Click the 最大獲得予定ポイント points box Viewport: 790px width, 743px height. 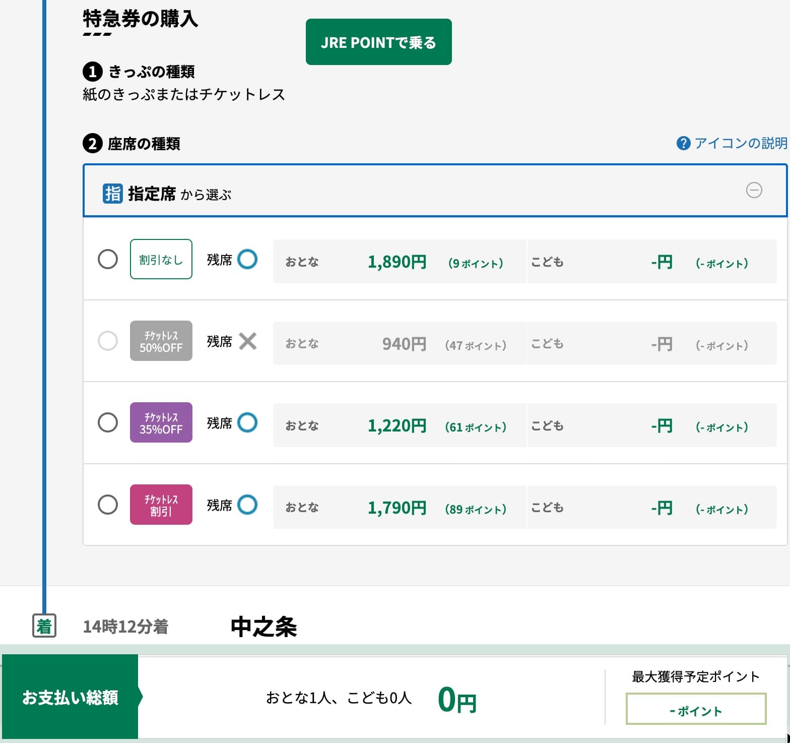coord(696,709)
